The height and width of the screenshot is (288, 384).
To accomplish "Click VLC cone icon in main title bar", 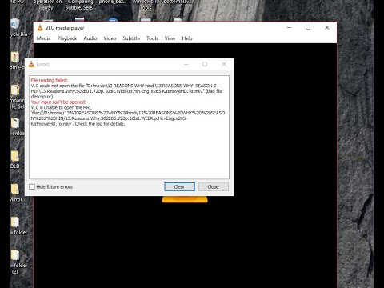I will 40,28.
